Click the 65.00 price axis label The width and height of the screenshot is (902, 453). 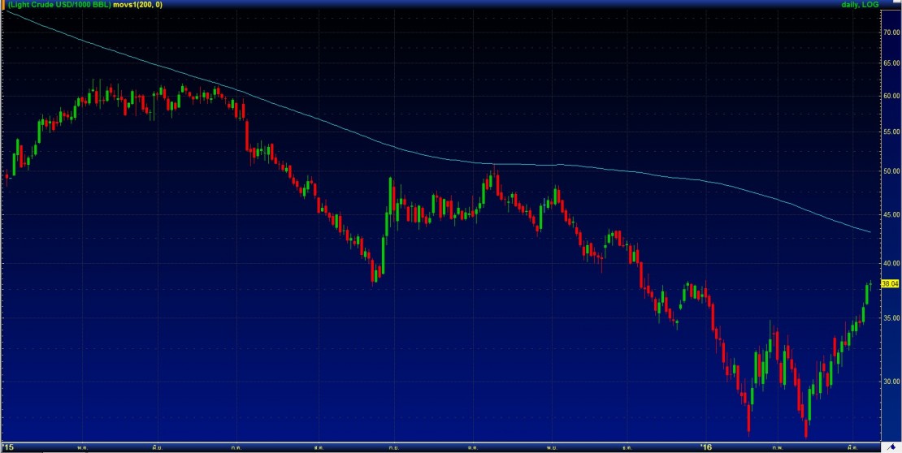point(891,63)
